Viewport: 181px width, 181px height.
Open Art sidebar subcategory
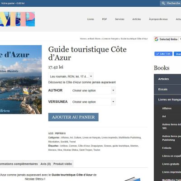164,116
